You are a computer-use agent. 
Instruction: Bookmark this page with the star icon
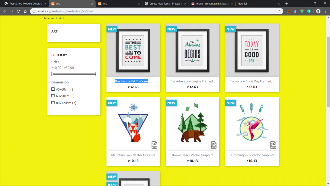[280, 11]
